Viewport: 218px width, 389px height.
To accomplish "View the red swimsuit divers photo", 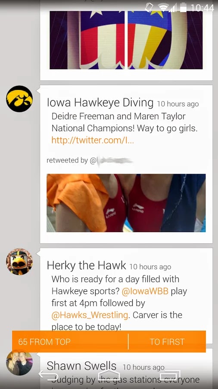I will (126, 203).
